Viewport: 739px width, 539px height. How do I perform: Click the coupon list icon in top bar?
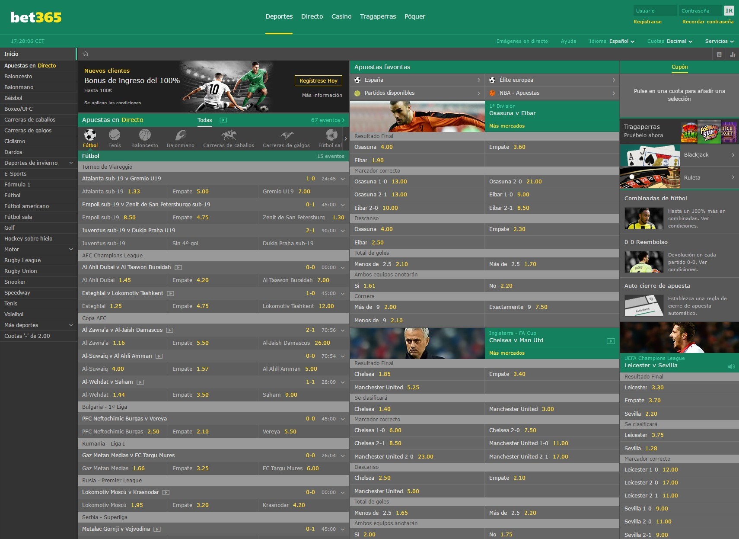[719, 54]
